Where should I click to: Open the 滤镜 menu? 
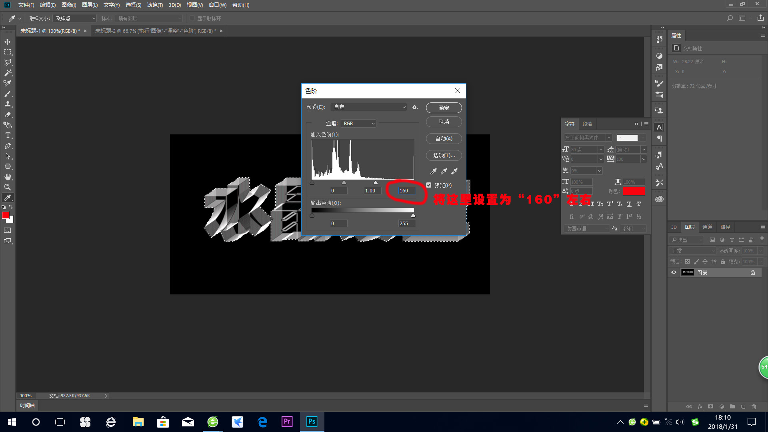point(155,5)
